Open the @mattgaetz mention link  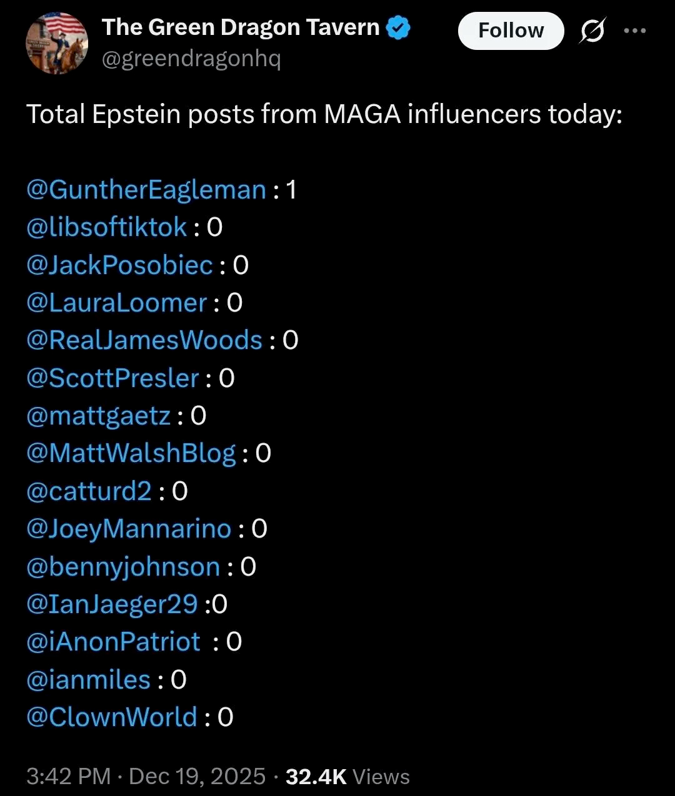coord(98,416)
